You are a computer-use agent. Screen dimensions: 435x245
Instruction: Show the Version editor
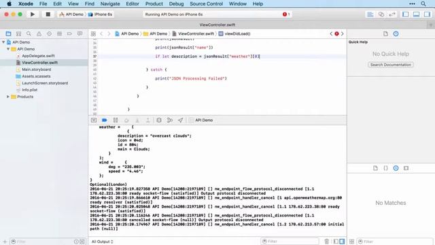392,14
